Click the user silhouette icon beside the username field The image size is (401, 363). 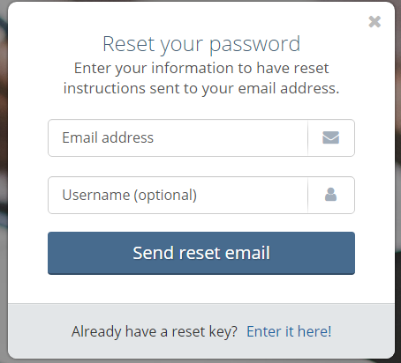pyautogui.click(x=330, y=195)
